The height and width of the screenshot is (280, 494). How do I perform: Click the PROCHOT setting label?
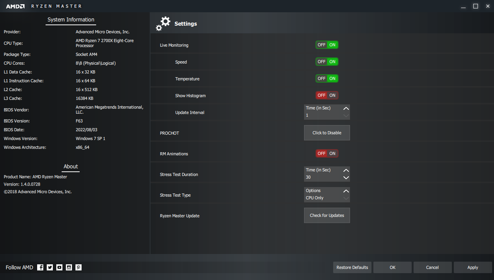point(169,133)
